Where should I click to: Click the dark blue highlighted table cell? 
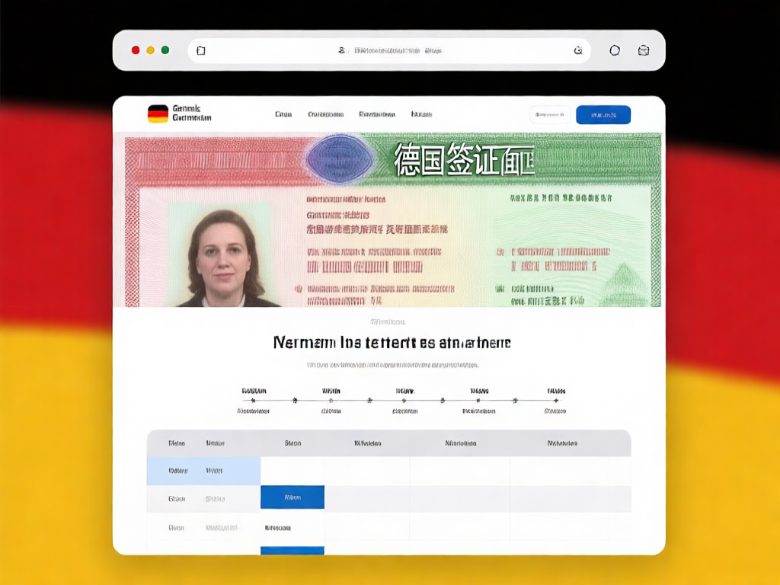click(292, 497)
